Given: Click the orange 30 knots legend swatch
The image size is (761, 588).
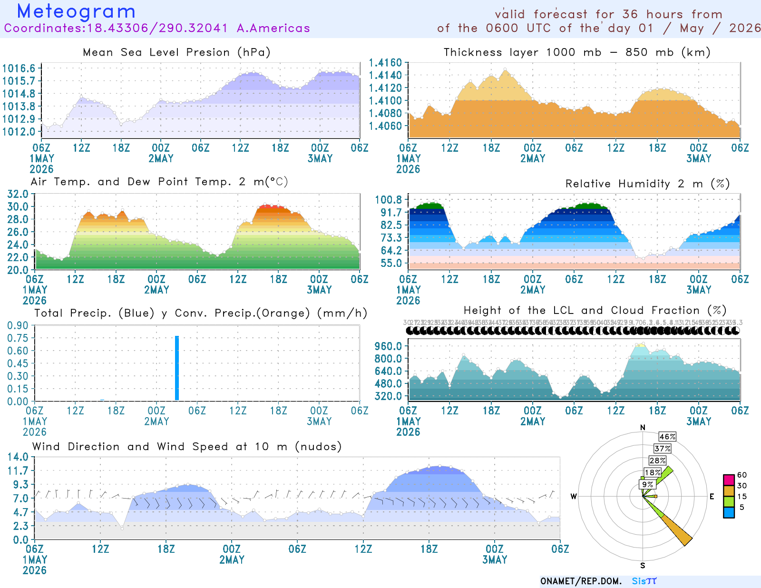Looking at the screenshot, I should coord(729,490).
